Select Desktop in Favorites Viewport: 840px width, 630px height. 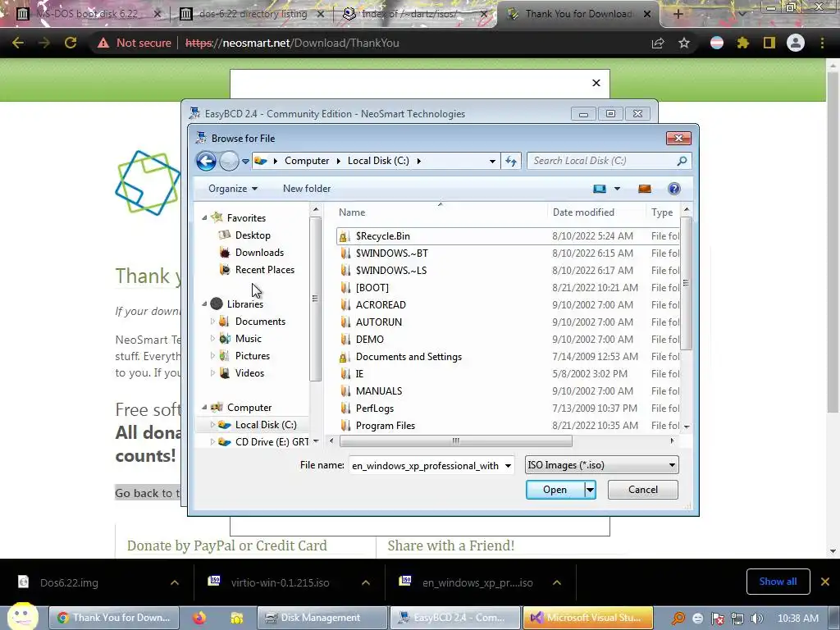pos(253,235)
